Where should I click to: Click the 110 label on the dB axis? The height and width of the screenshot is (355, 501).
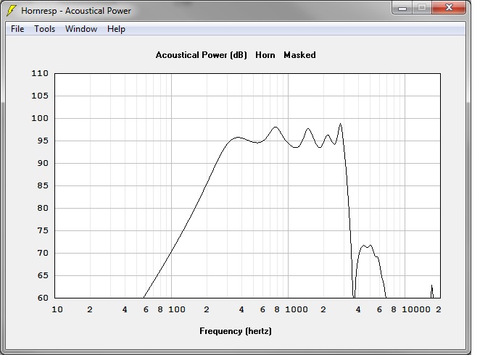tap(40, 74)
